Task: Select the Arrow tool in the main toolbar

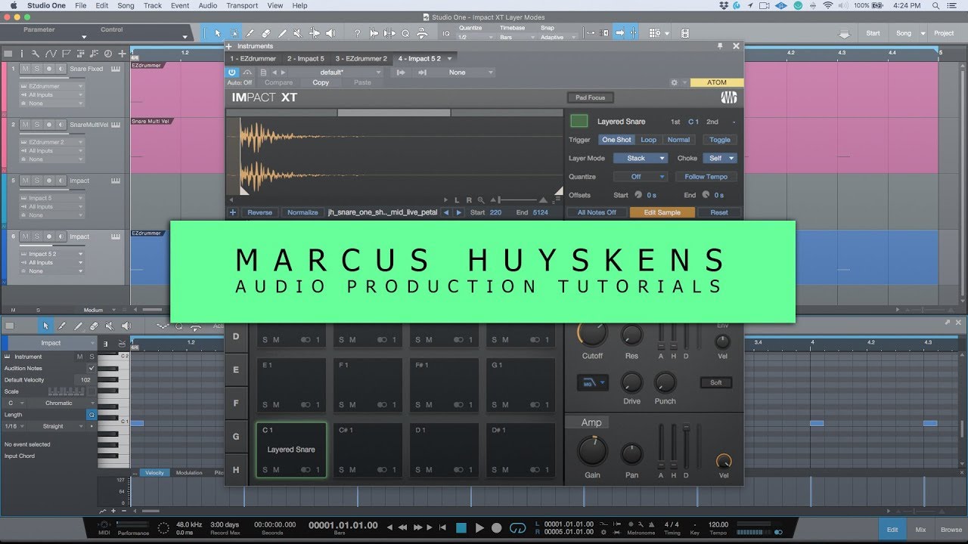Action: (218, 33)
